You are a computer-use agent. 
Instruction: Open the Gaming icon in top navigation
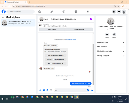pos(88,12)
